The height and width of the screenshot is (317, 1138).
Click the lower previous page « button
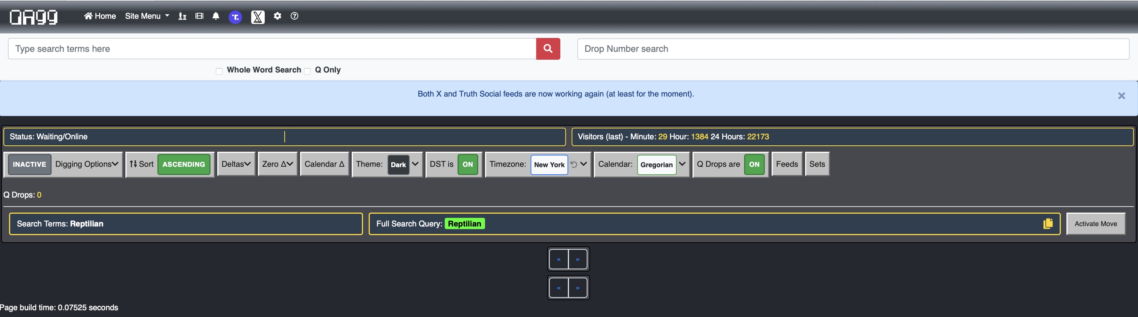559,288
